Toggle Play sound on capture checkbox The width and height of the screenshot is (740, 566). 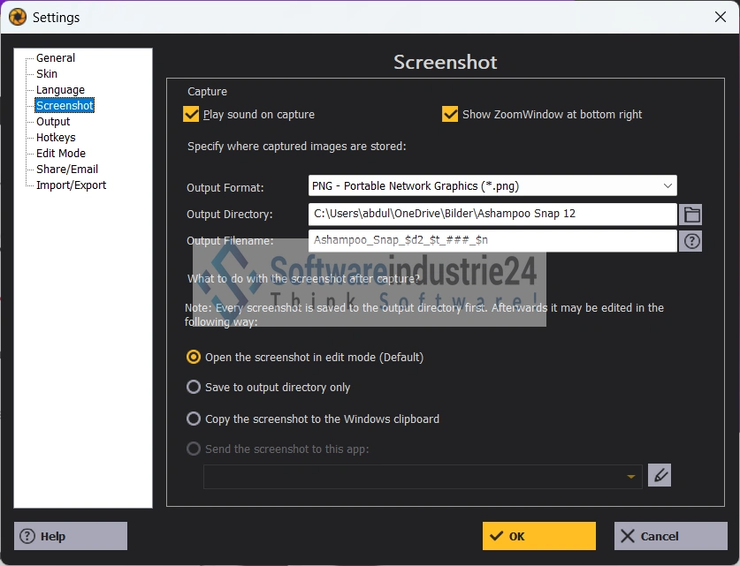(x=191, y=114)
